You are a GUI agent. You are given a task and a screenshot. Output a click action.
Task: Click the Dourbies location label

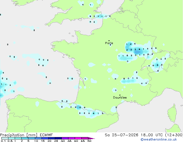(x=120, y=97)
